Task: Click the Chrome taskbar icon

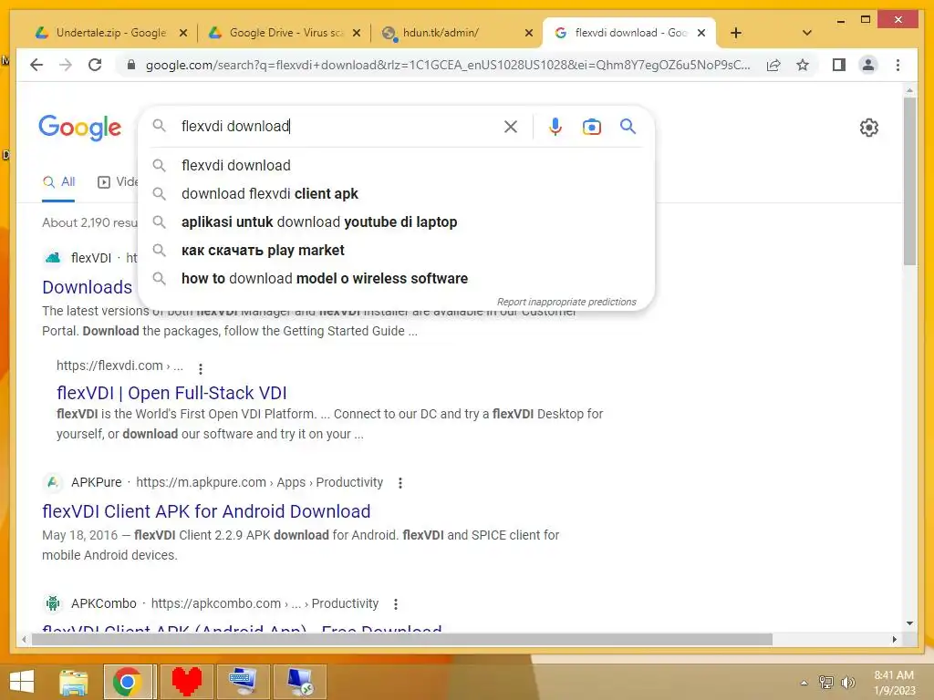Action: pyautogui.click(x=127, y=682)
